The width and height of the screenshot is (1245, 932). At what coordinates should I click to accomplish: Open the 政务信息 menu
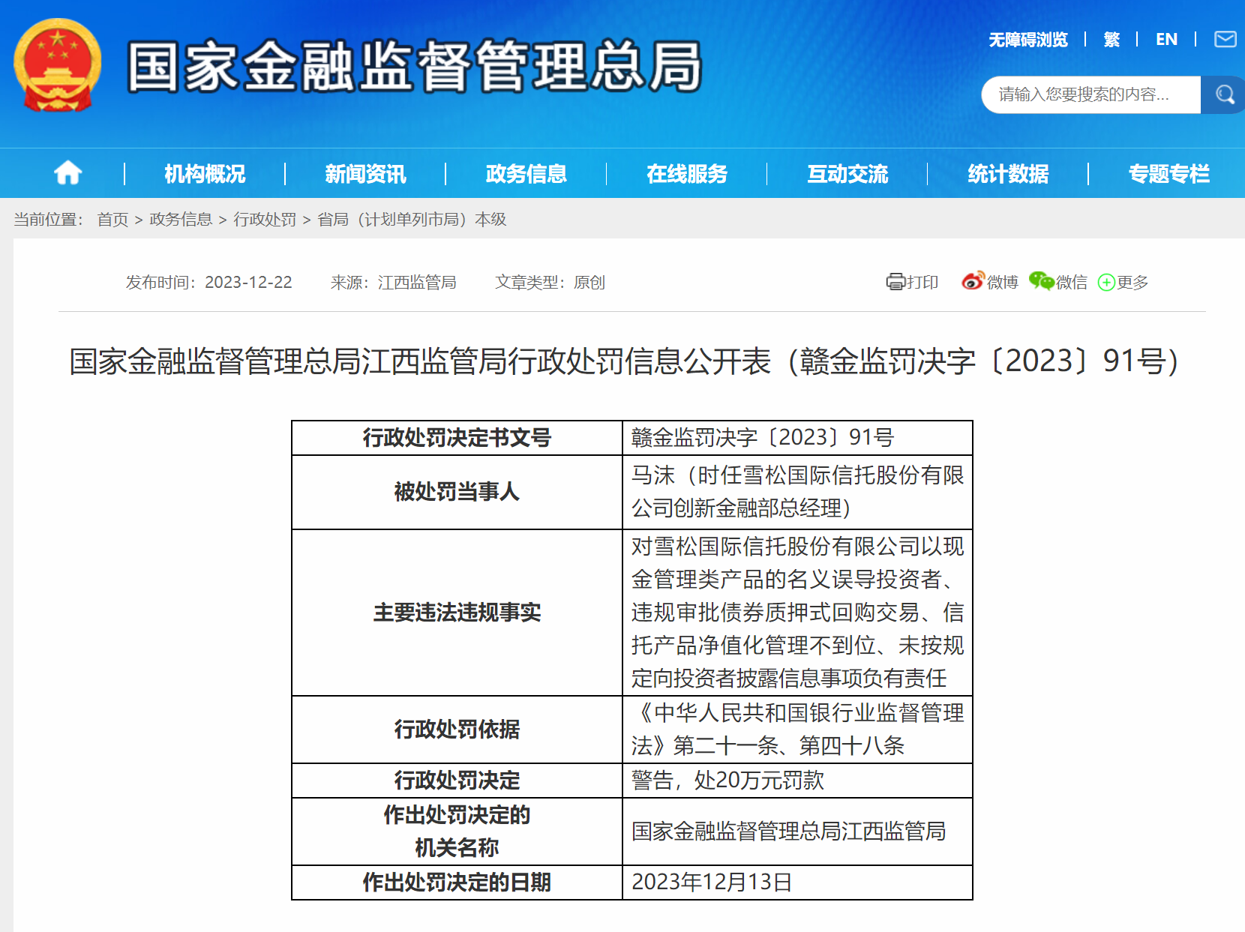tap(526, 174)
